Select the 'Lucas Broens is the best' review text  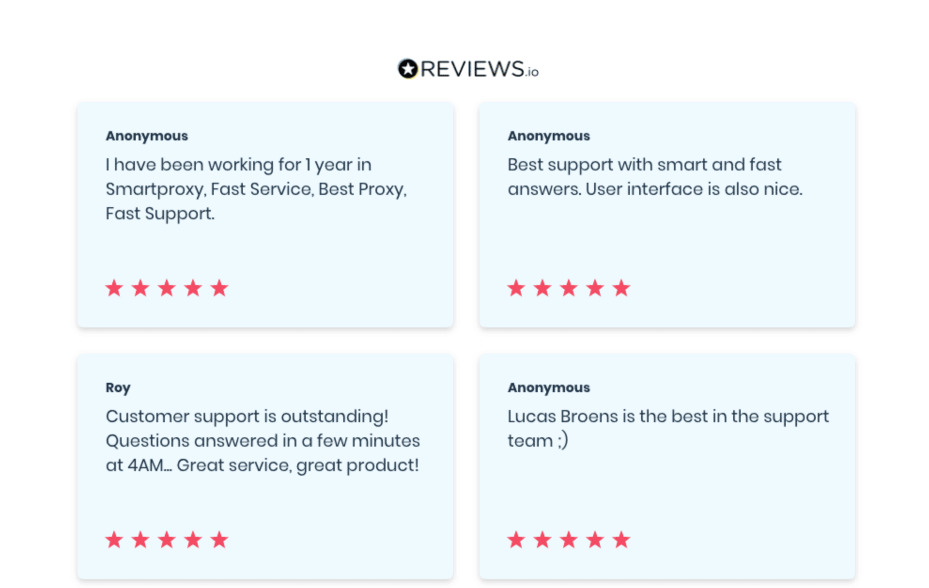[668, 428]
